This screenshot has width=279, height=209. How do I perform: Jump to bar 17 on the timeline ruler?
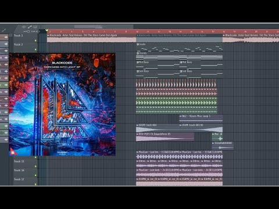click(213, 31)
